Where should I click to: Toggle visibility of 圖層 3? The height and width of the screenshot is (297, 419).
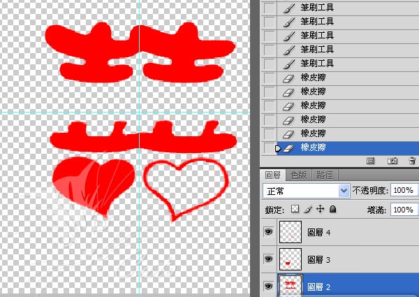tap(268, 259)
